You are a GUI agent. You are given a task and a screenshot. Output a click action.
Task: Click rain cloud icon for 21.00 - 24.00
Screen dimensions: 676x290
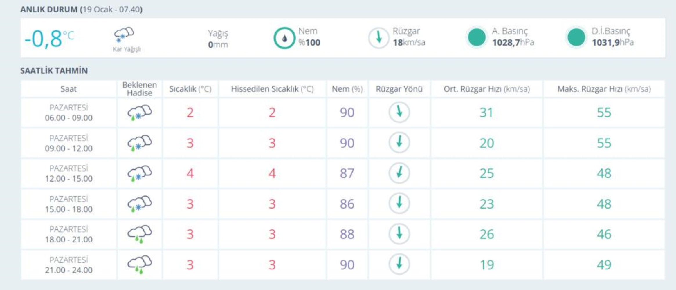point(139,264)
